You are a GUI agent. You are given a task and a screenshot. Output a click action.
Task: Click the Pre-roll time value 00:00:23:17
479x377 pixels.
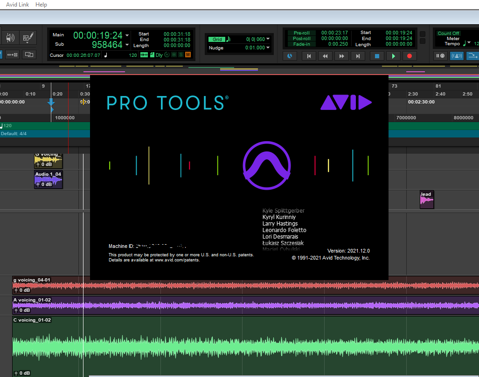334,33
